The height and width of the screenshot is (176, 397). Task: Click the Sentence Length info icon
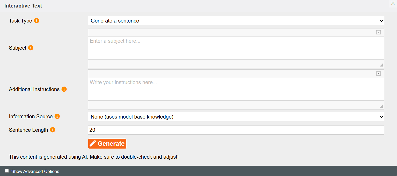coord(53,130)
